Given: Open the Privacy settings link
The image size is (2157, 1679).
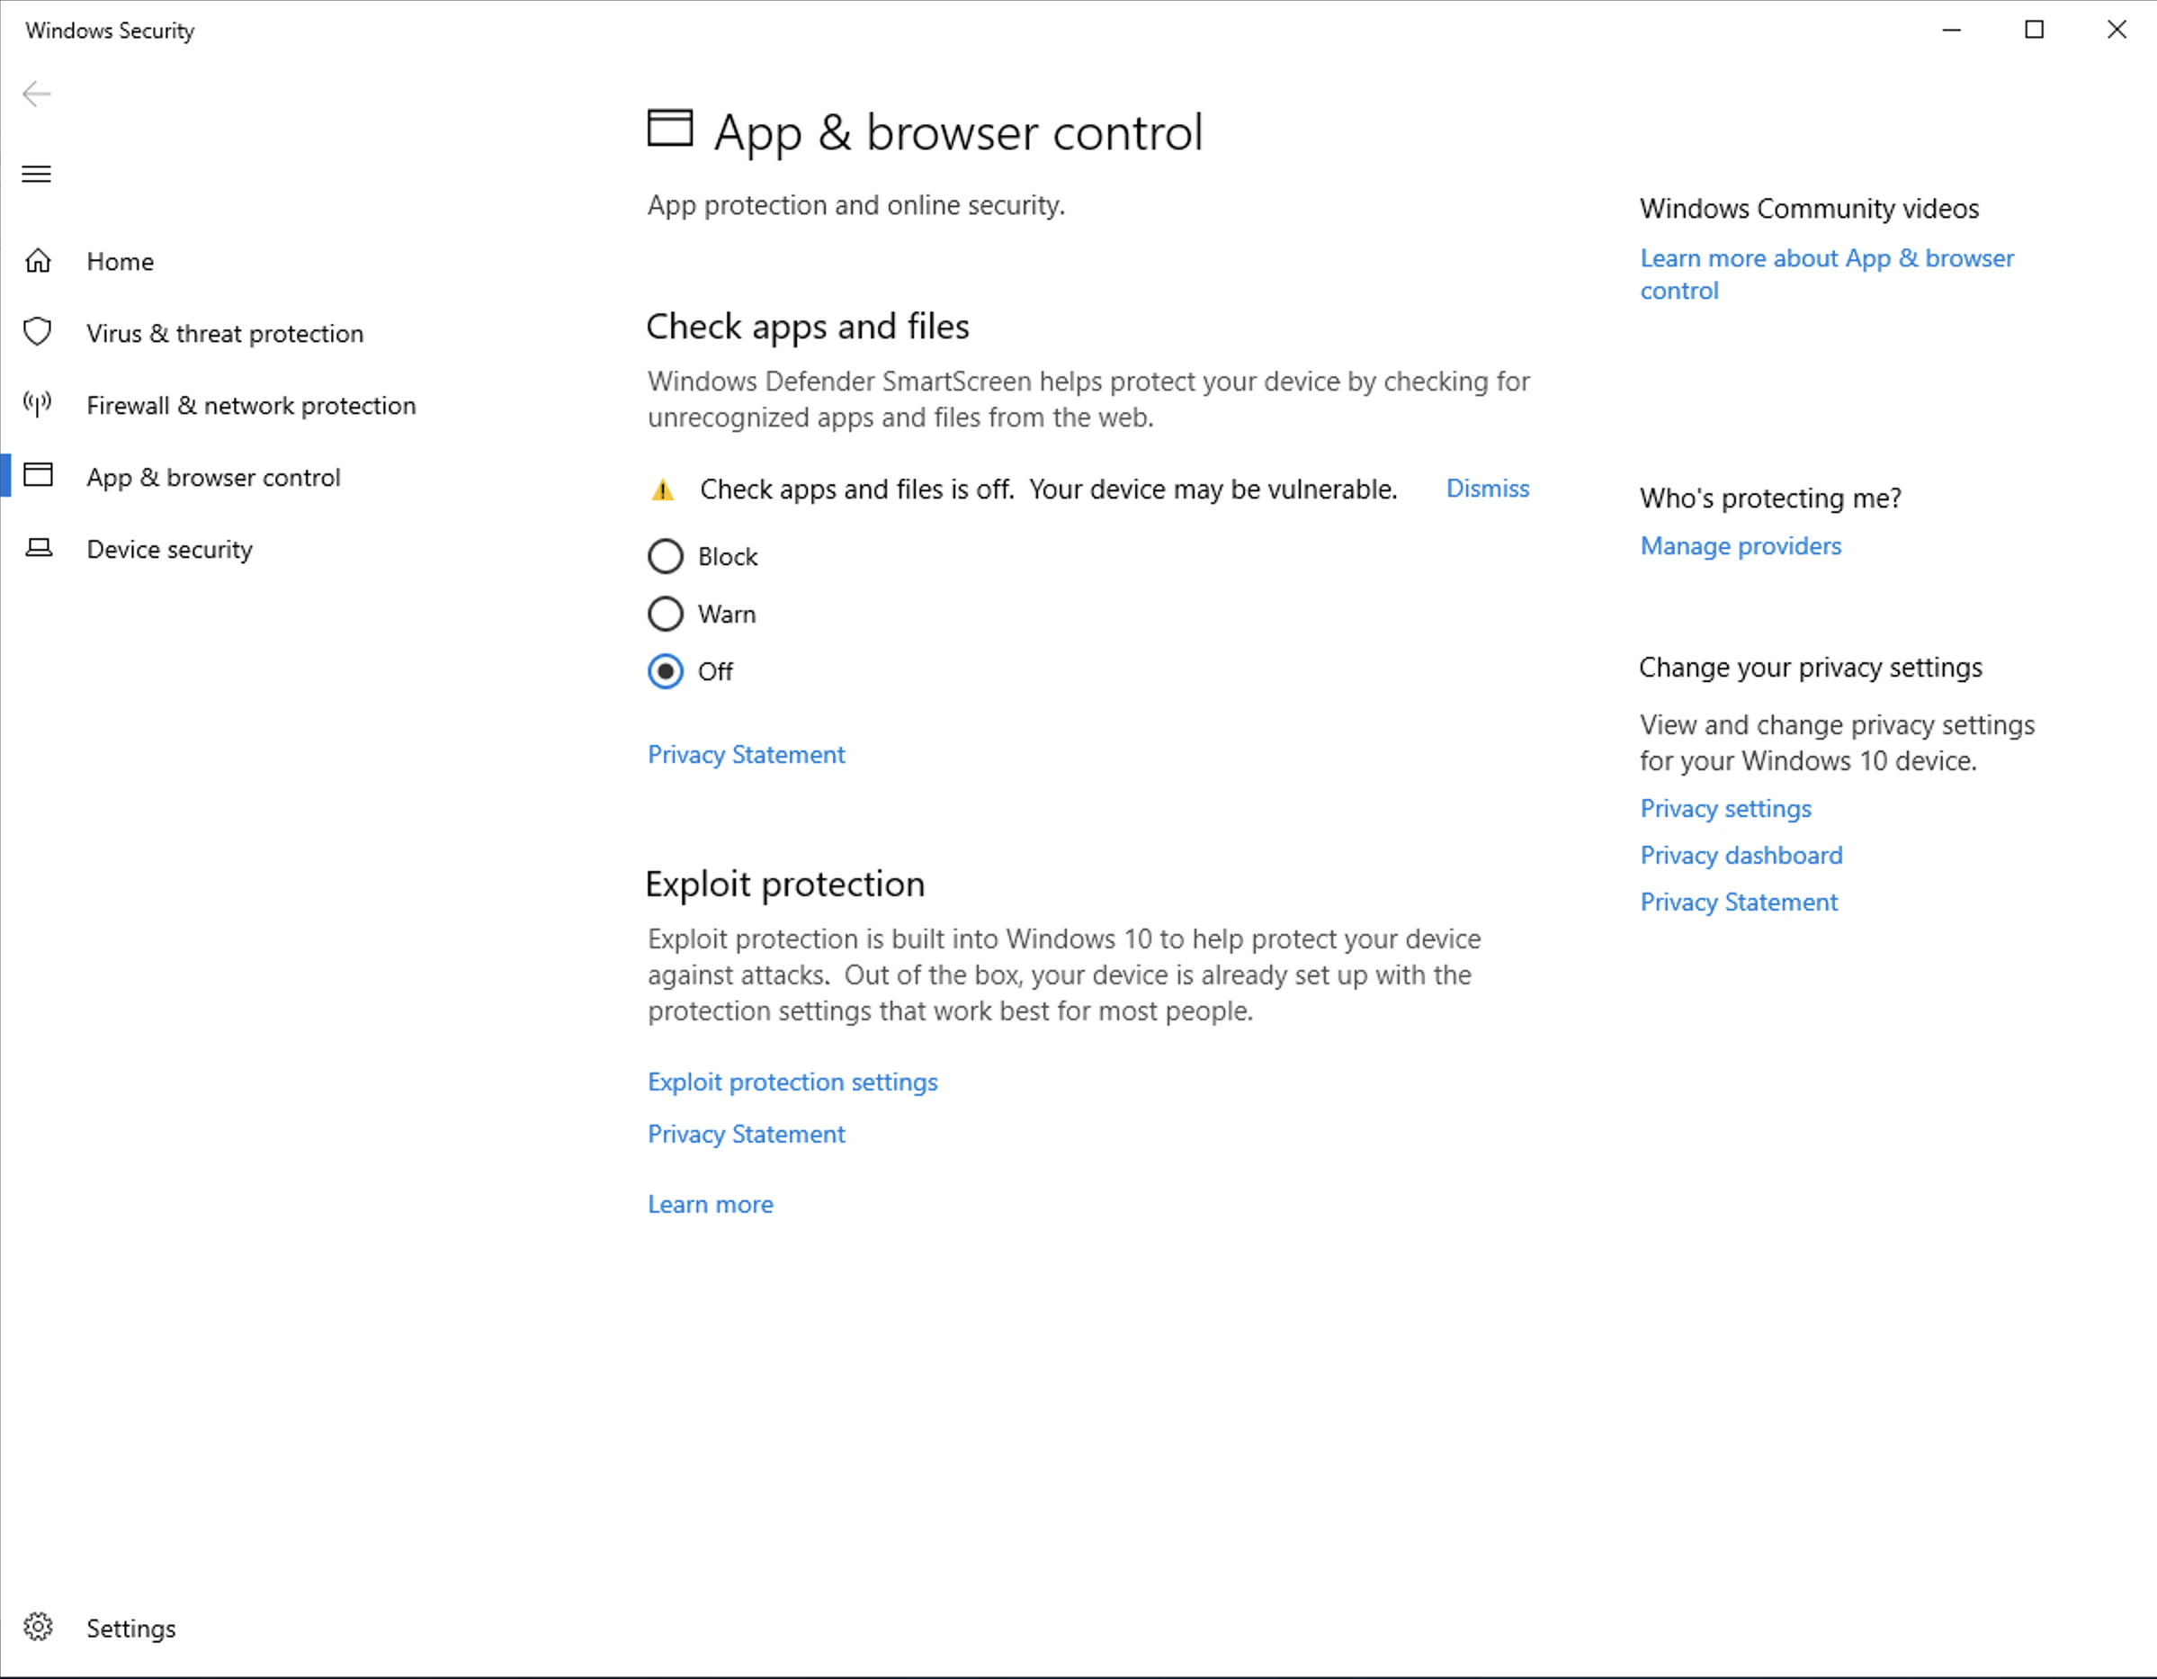Looking at the screenshot, I should click(1726, 808).
